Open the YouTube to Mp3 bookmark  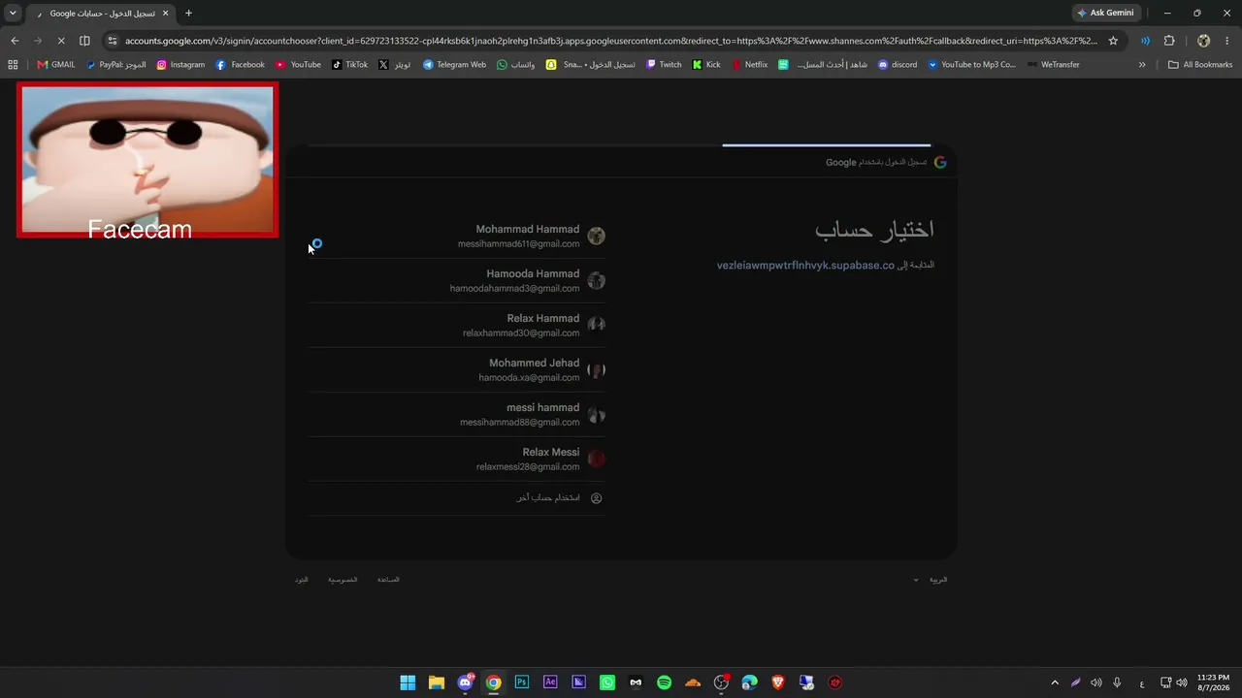tap(971, 65)
